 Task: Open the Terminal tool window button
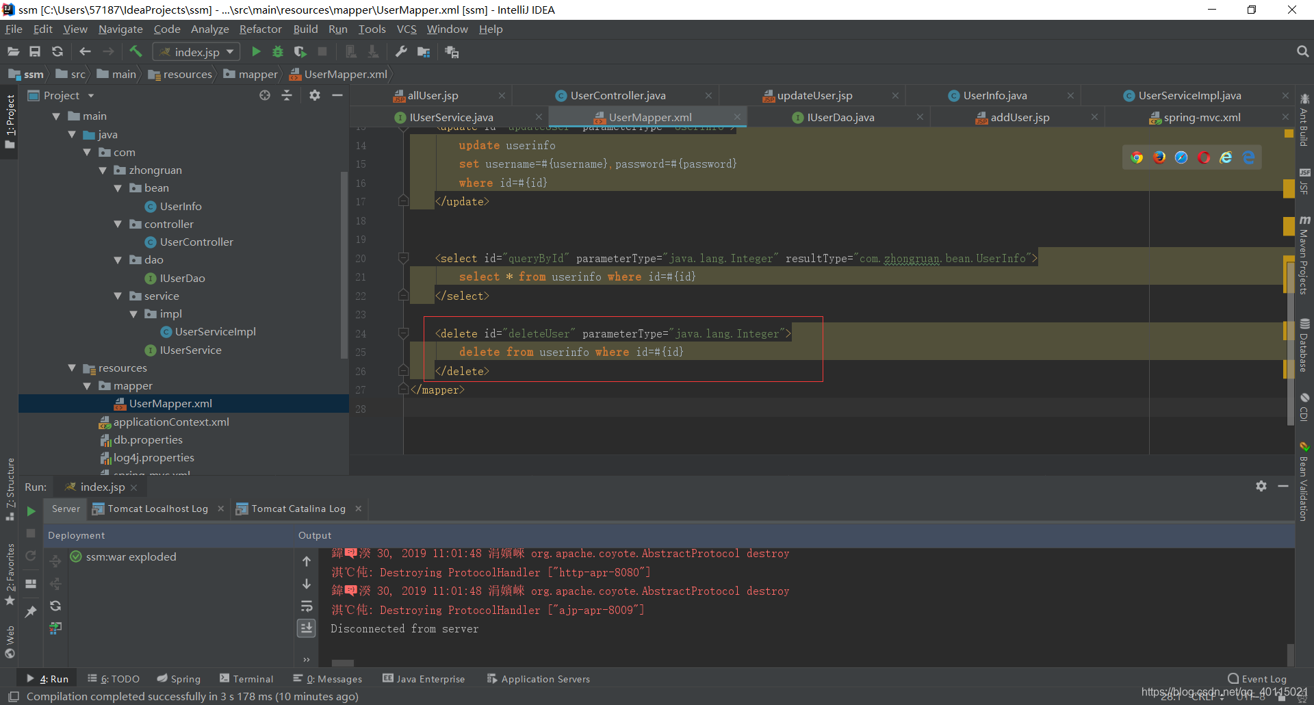point(246,679)
